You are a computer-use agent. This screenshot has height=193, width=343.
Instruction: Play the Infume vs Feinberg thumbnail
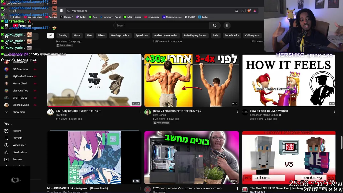point(289,158)
